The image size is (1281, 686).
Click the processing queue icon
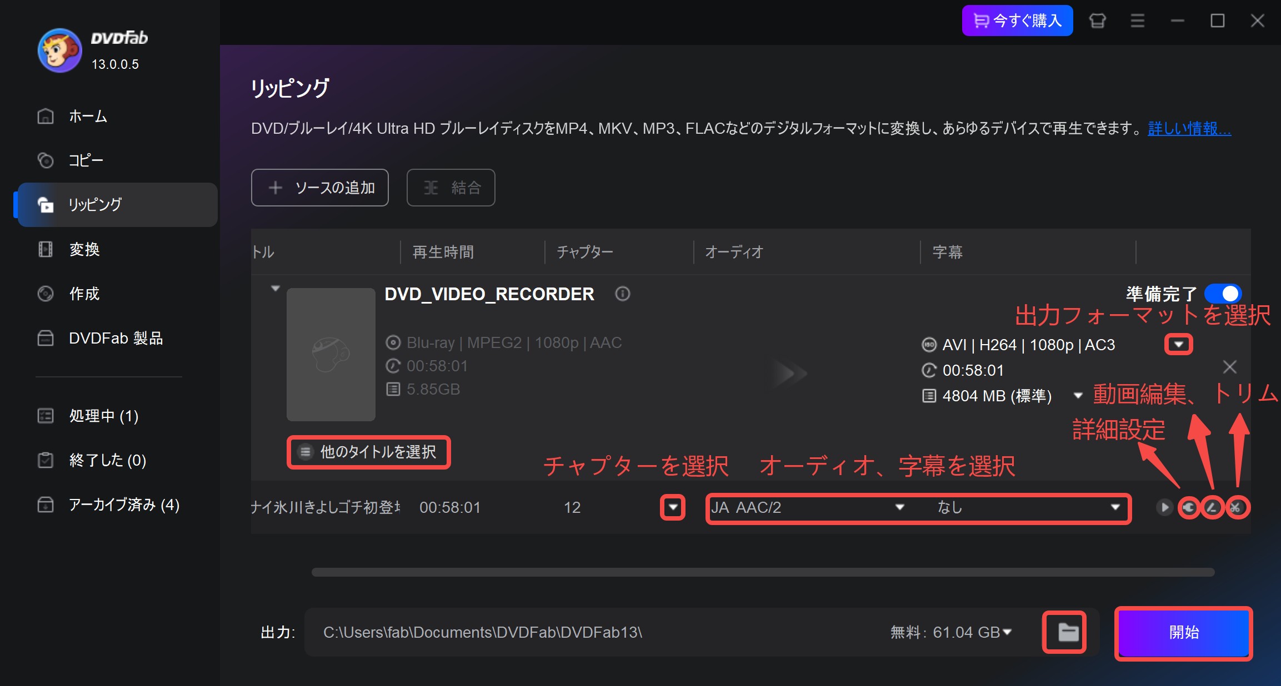click(46, 416)
